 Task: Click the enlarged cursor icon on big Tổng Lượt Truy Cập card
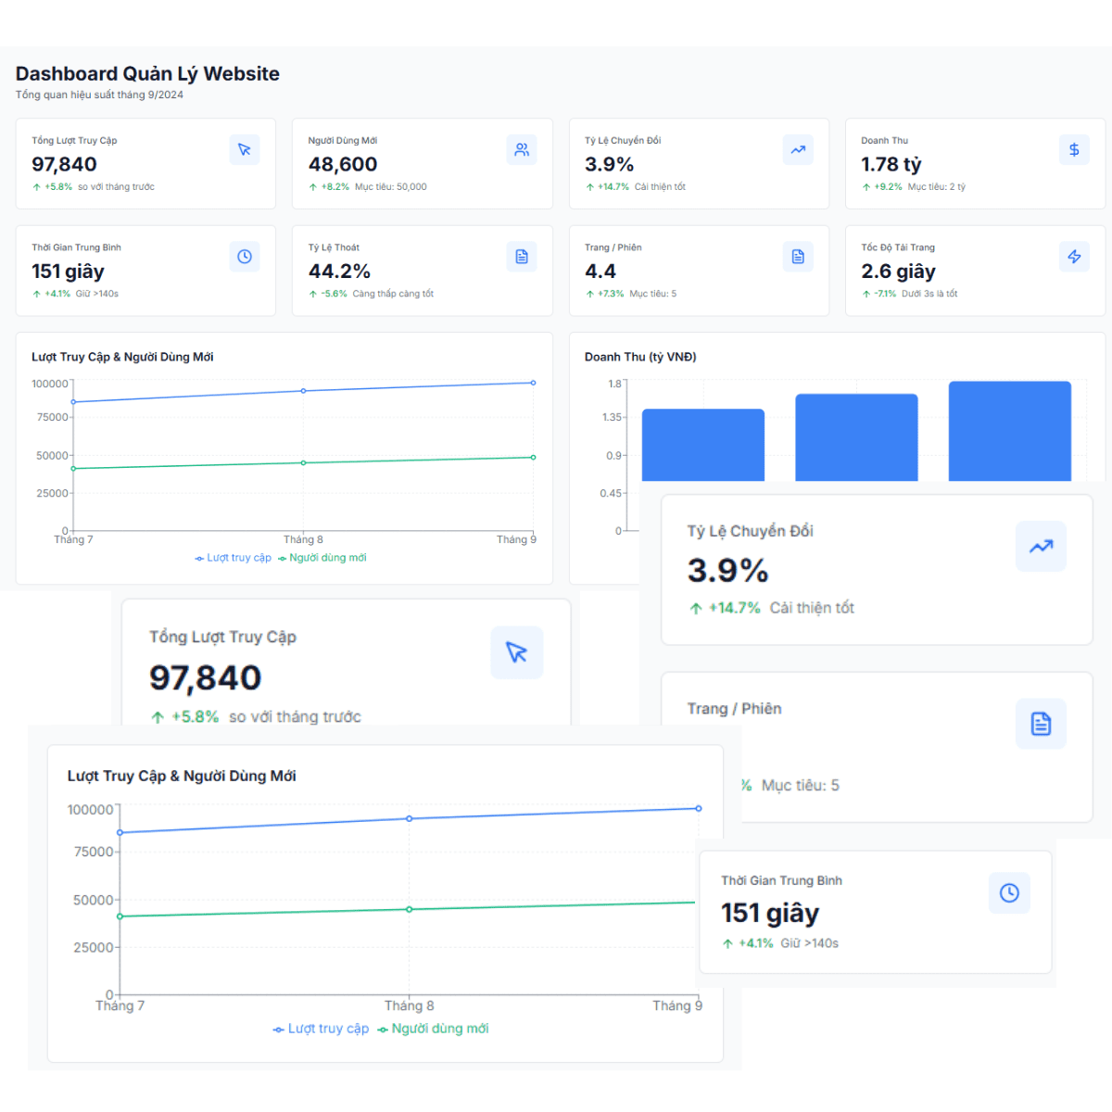click(x=516, y=652)
